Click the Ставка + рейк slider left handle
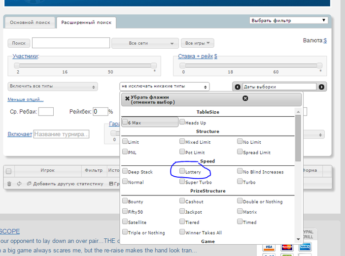The width and height of the screenshot is (345, 256). coord(182,65)
